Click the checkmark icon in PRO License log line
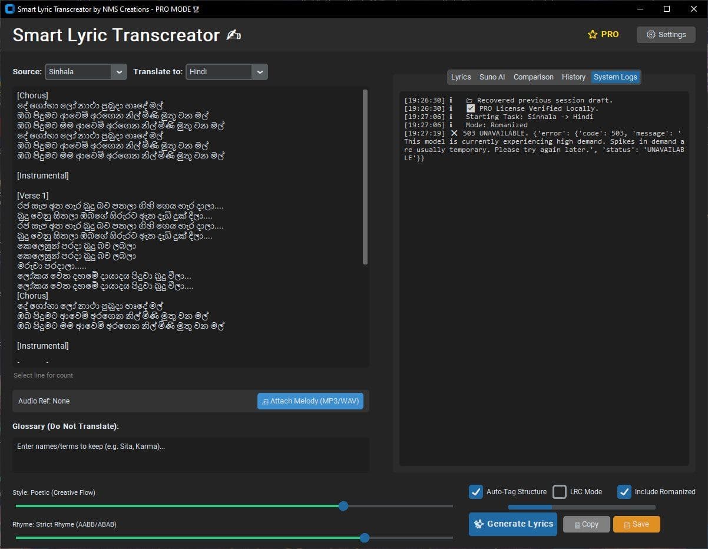708x549 pixels. (471, 108)
